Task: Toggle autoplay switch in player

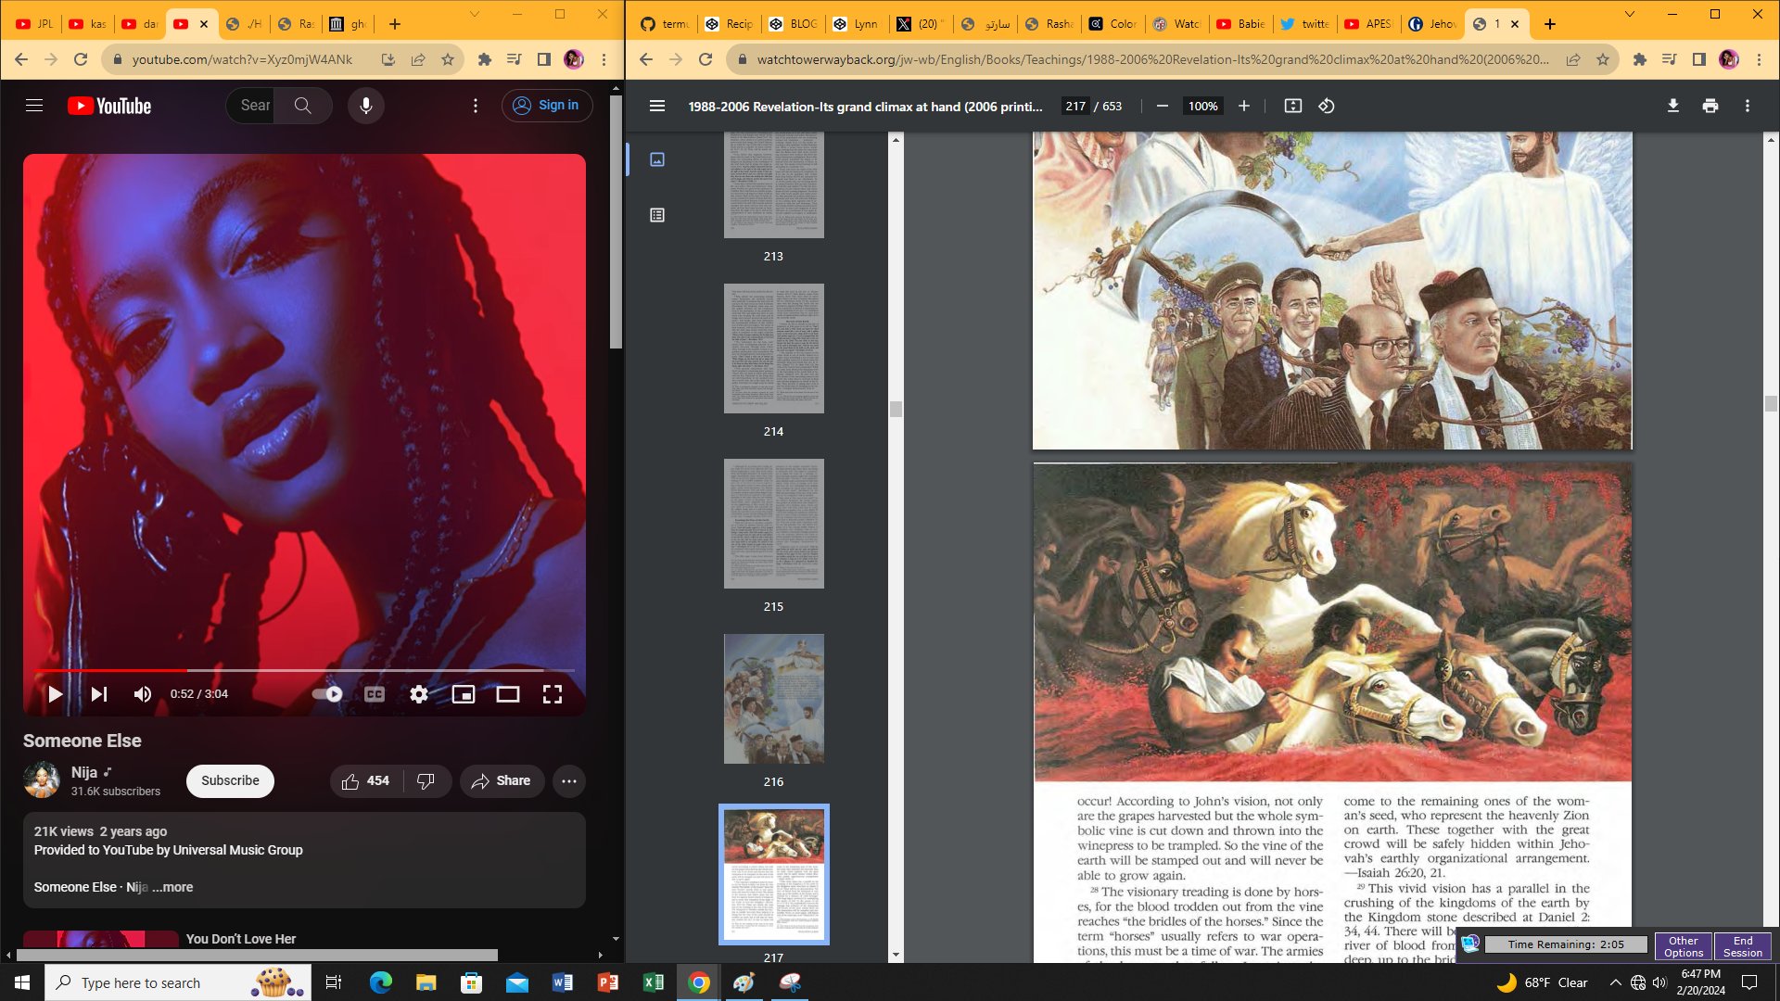Action: (327, 694)
